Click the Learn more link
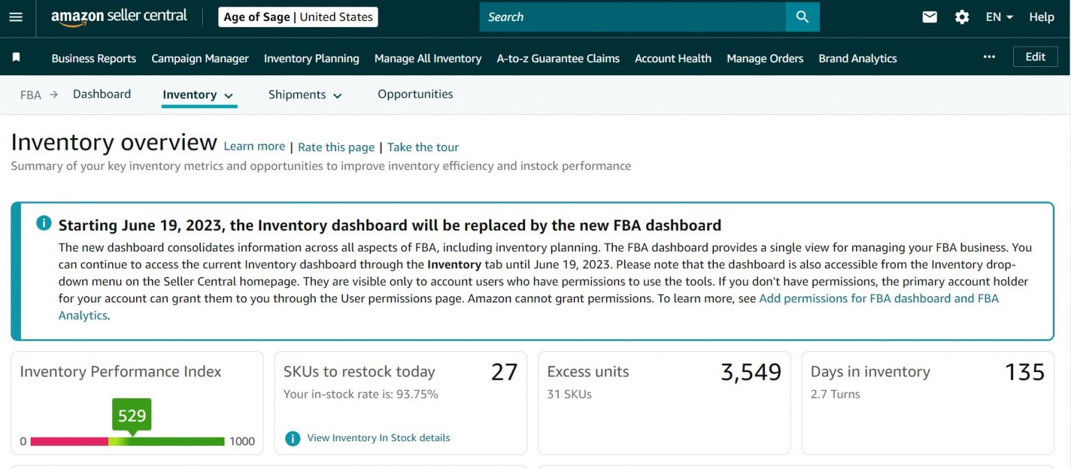Viewport: 1071px width, 469px height. pyautogui.click(x=255, y=146)
